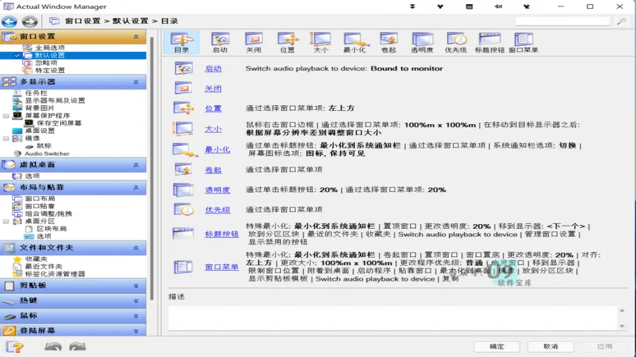Open the 大小 toolbar tab
636x357 pixels.
tap(321, 42)
